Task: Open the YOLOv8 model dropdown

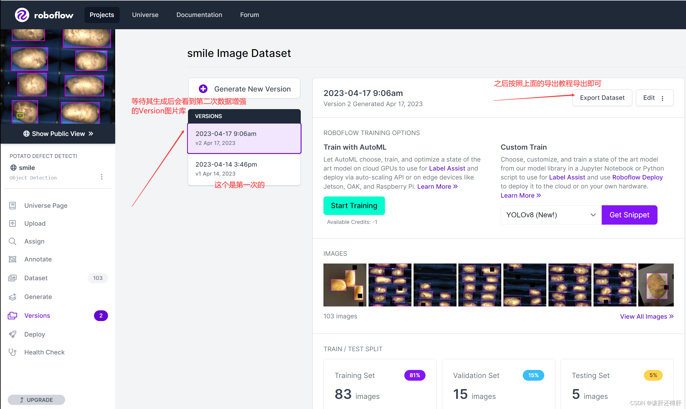Action: pyautogui.click(x=551, y=215)
